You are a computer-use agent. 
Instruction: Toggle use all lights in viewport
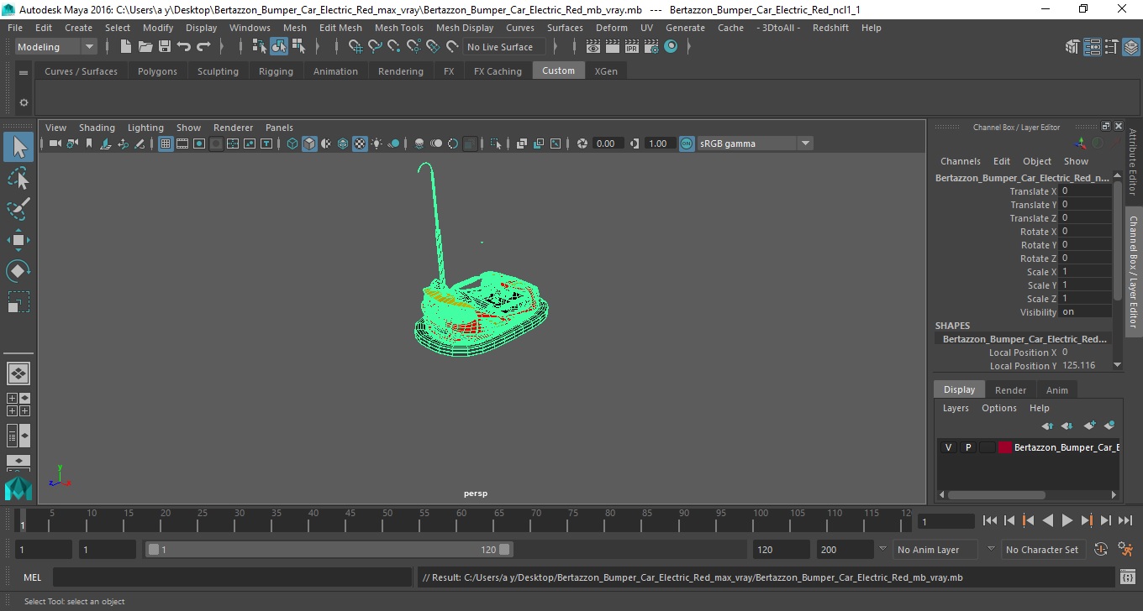(x=377, y=144)
